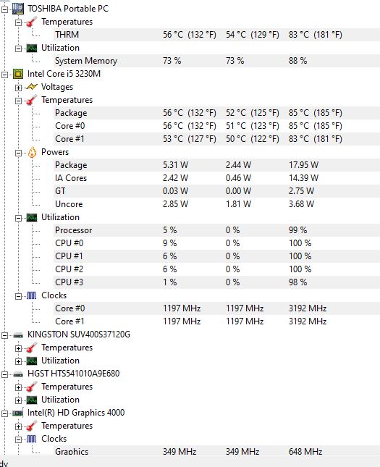
Task: Collapse the Powers section
Action: [18, 153]
